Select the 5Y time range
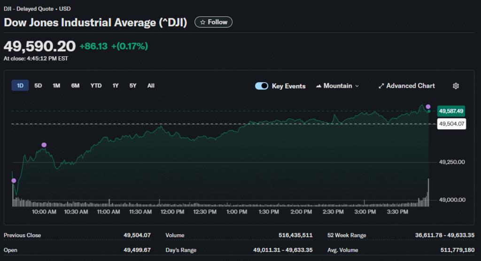 133,85
